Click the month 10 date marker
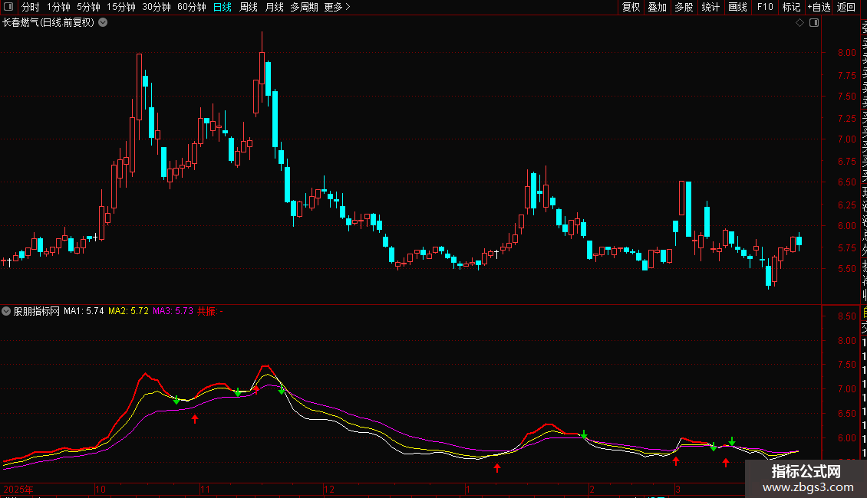 point(100,489)
